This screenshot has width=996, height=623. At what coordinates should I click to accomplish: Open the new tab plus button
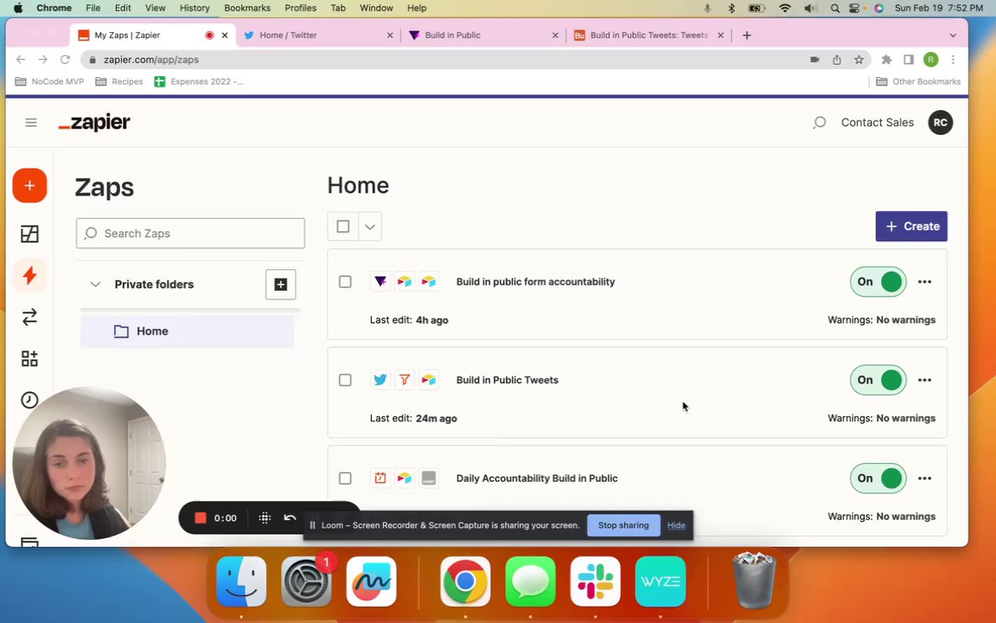(x=747, y=35)
